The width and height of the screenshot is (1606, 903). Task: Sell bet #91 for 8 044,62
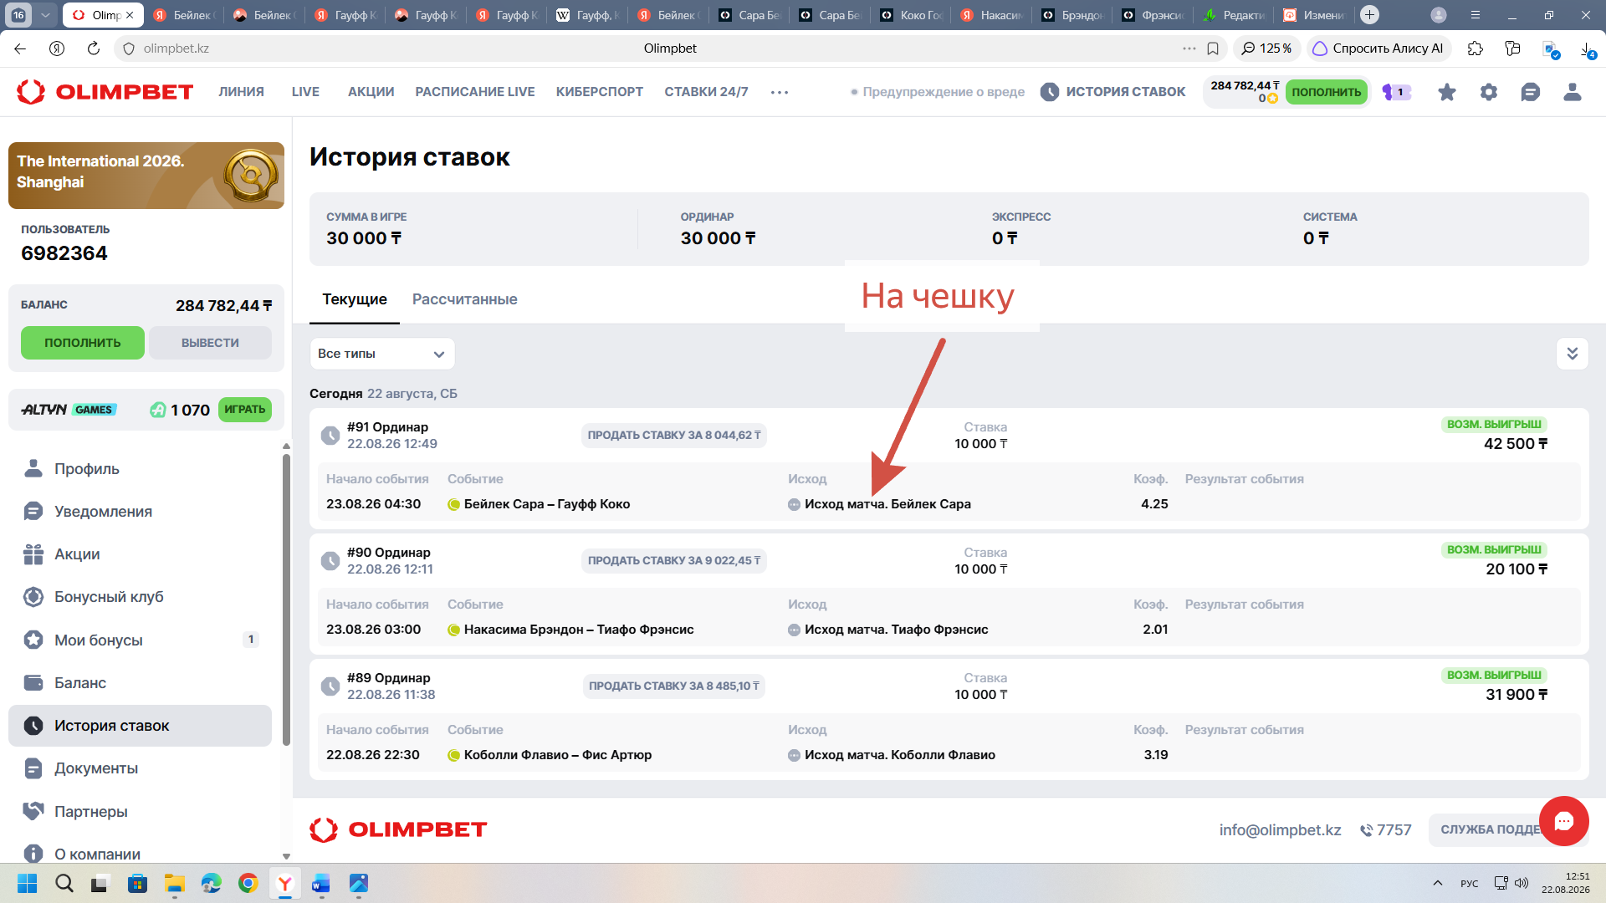tap(674, 436)
